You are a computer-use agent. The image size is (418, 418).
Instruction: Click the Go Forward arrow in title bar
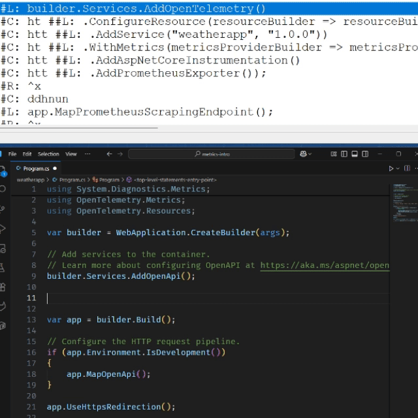coord(120,154)
